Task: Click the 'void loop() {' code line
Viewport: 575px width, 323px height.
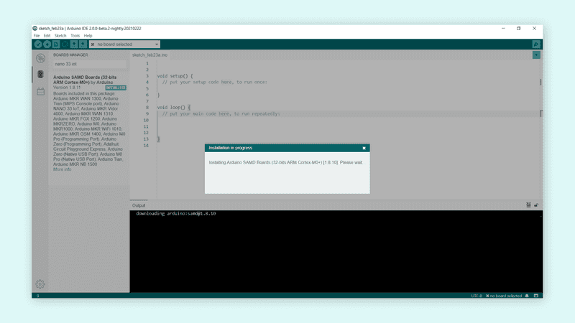Action: click(174, 107)
